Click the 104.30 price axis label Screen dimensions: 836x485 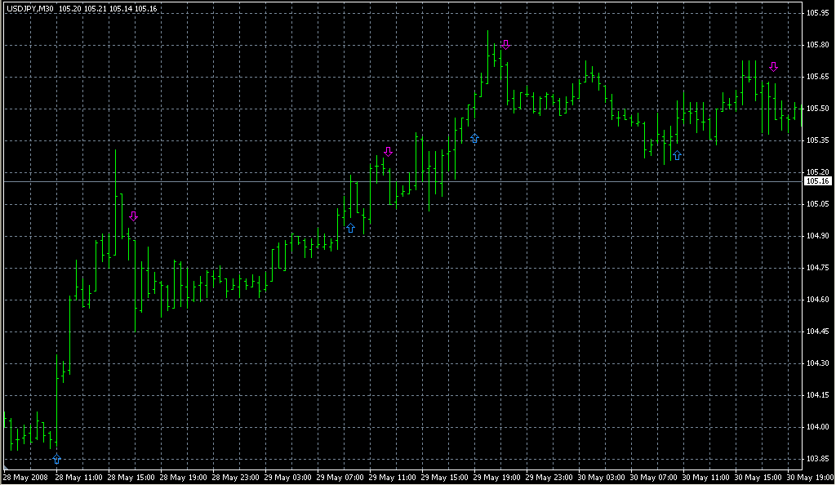(x=817, y=363)
